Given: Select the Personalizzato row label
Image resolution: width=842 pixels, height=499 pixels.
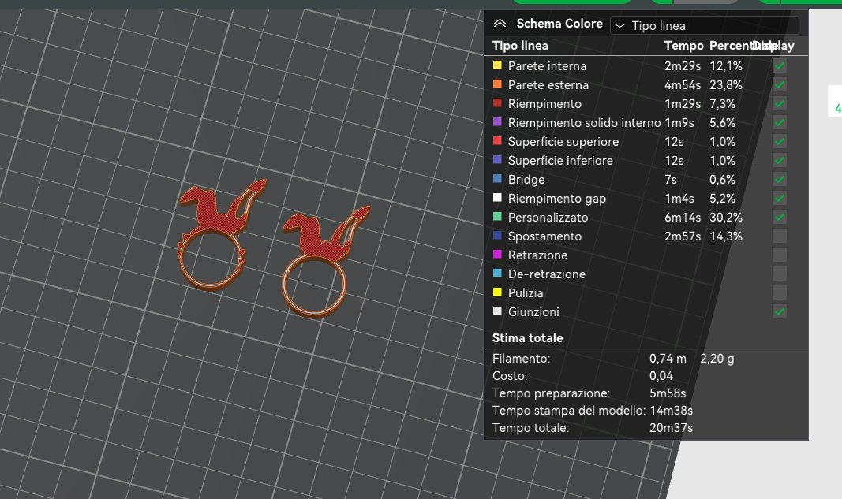Looking at the screenshot, I should (548, 218).
